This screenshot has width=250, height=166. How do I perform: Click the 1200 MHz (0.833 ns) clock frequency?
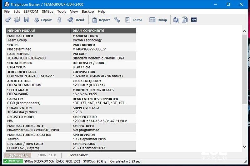coord(89,85)
